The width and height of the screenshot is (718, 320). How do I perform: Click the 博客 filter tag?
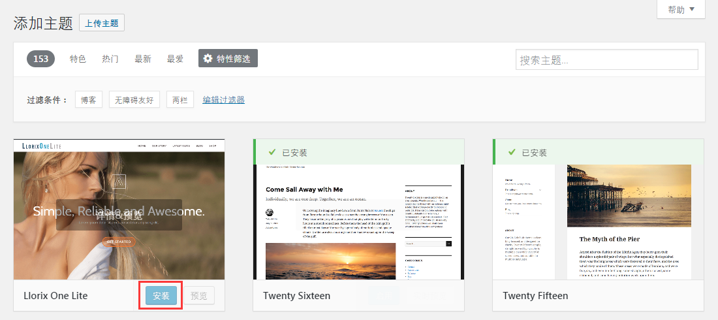pyautogui.click(x=89, y=99)
